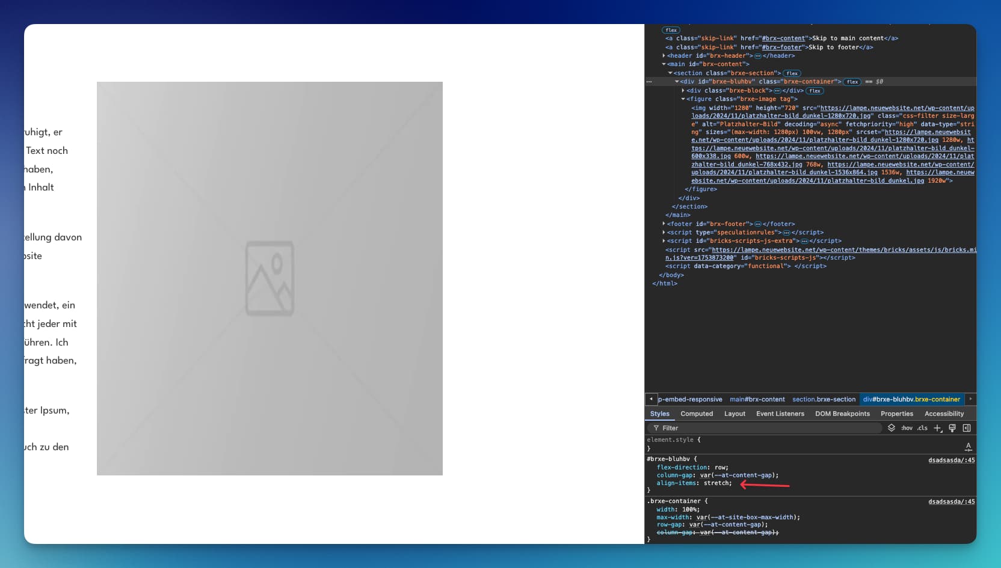Collapse the div brxe-bluhbv node
The image size is (1001, 568).
pos(677,82)
